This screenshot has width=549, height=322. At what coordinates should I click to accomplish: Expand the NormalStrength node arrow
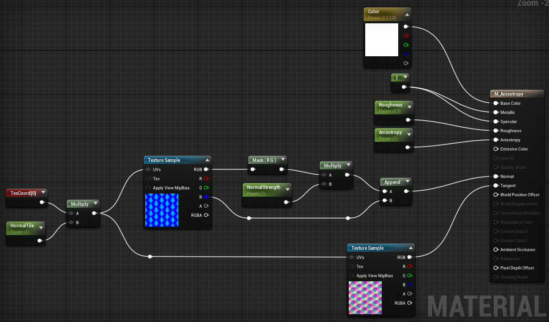(x=287, y=189)
